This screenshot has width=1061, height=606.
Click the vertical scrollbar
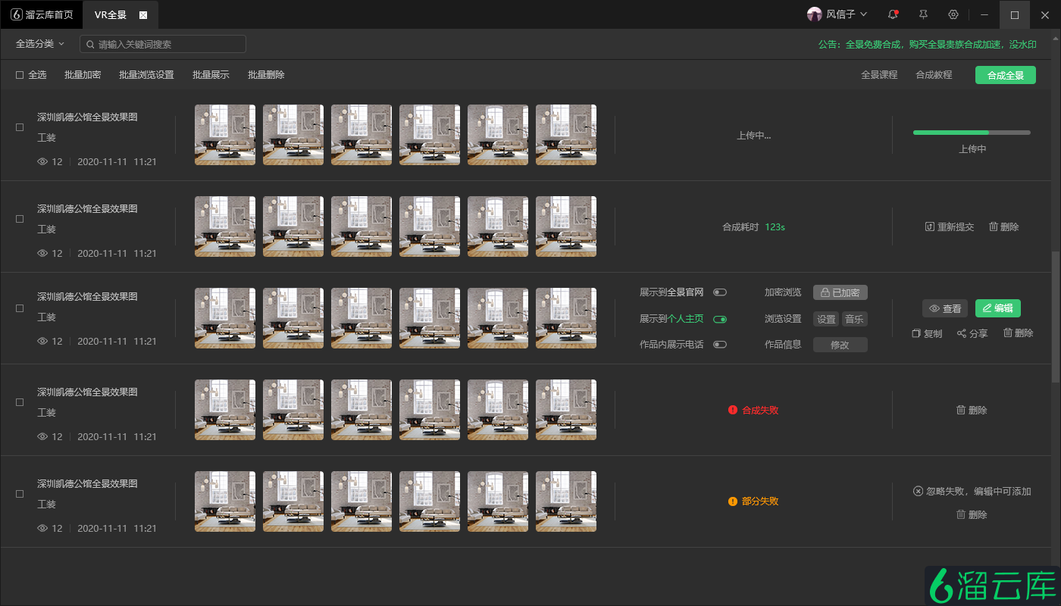[1056, 317]
